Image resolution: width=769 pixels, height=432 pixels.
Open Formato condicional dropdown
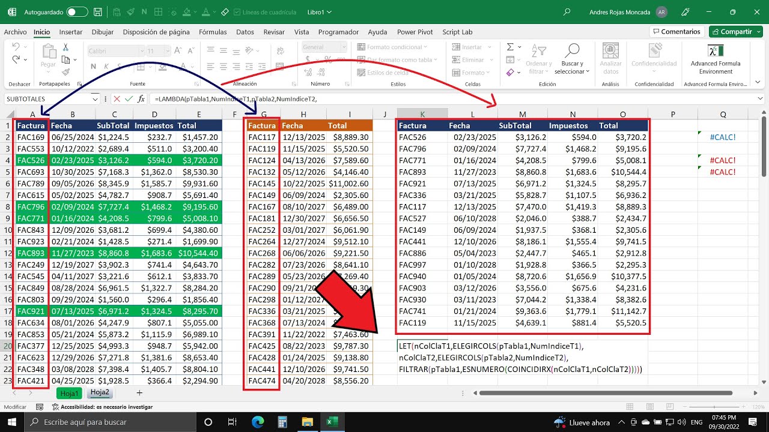[391, 47]
